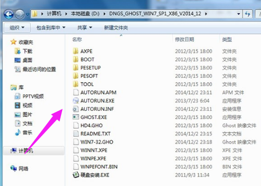Click the Forward navigation arrow button
The image size is (261, 186).
20,14
